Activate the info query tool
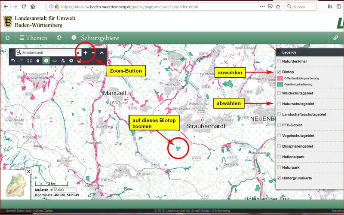This screenshot has height=215, width=344. tap(46, 61)
